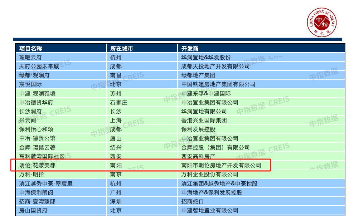Select city cell 绍兴
The width and height of the screenshot is (359, 216).
[116, 148]
